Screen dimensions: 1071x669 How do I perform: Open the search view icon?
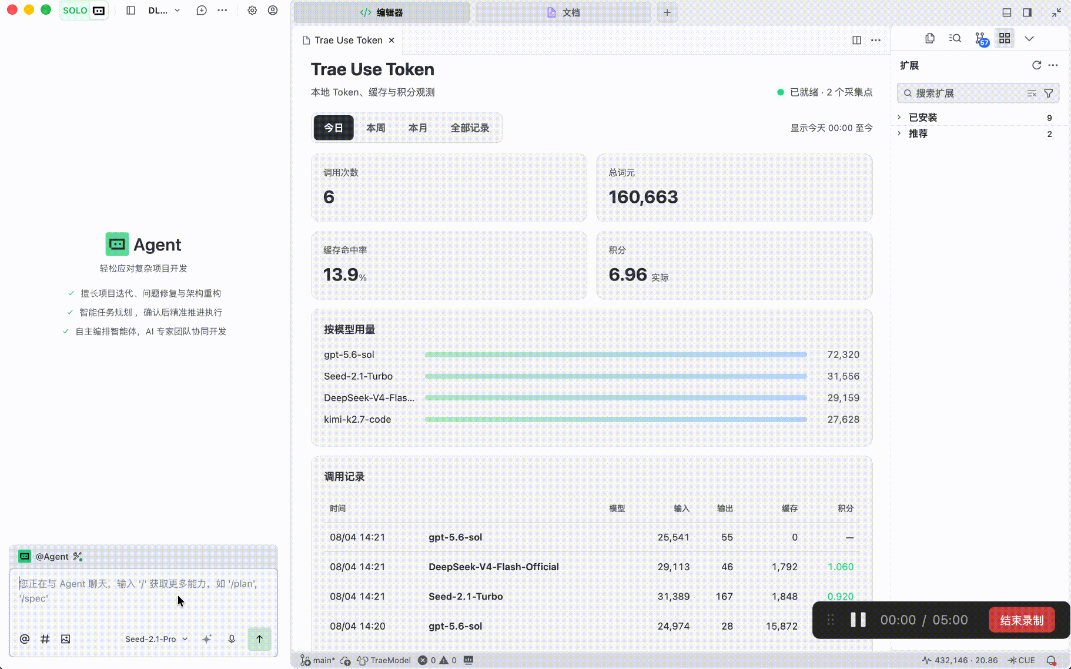(x=955, y=38)
